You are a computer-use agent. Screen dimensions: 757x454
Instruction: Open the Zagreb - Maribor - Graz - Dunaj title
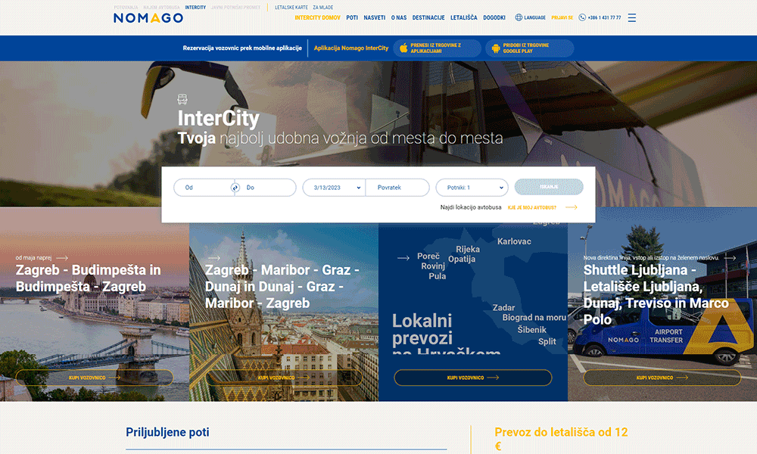(x=282, y=287)
